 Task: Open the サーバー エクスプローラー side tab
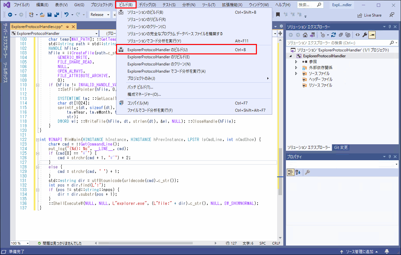point(5,41)
